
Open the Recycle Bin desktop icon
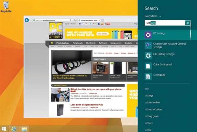[6, 6]
